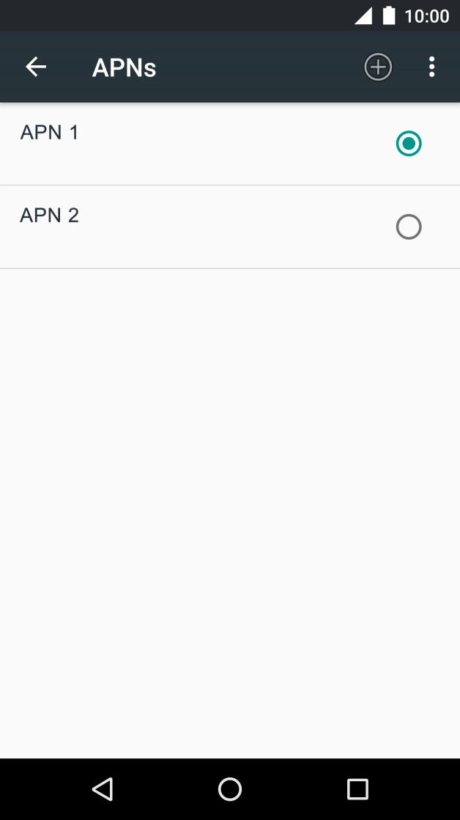Open the APN 1 entry for editing
This screenshot has width=460, height=820.
[50, 133]
